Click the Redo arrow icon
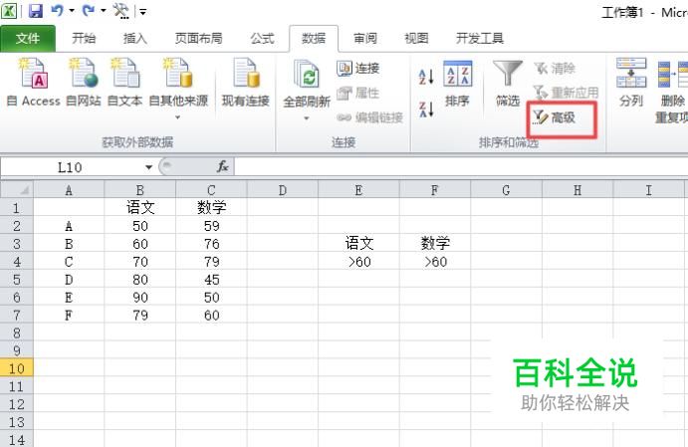This screenshot has width=688, height=447. (89, 11)
